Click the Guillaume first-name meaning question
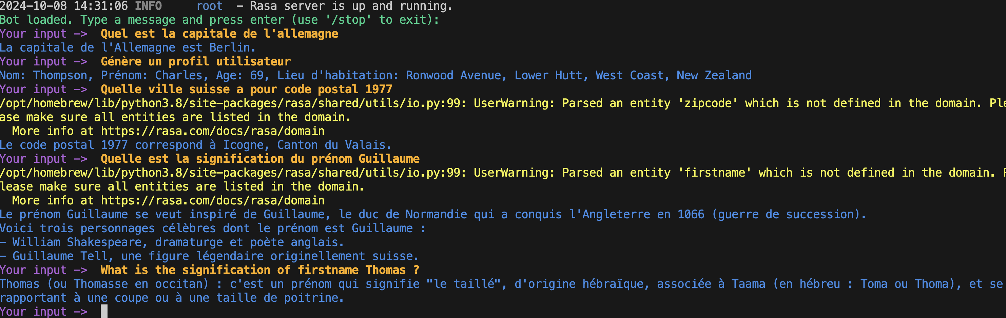The height and width of the screenshot is (318, 1006). pos(260,159)
